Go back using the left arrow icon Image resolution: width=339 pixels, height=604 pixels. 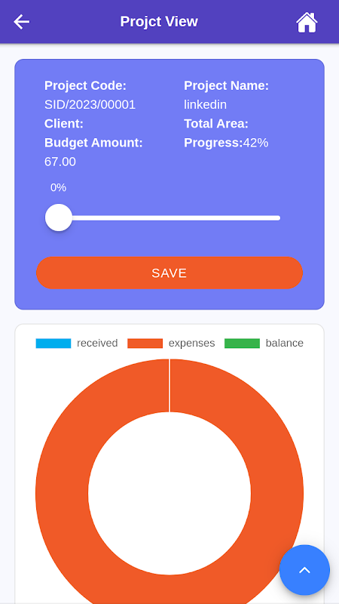coord(22,22)
